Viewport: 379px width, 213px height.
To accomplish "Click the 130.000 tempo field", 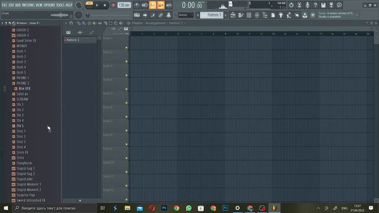I will pos(124,5).
